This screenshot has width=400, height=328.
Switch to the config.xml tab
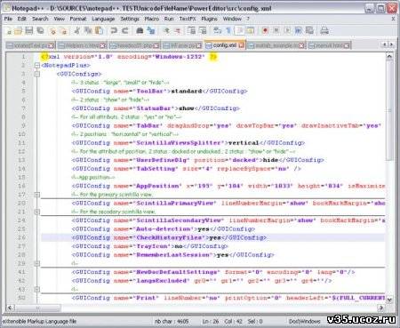click(225, 45)
